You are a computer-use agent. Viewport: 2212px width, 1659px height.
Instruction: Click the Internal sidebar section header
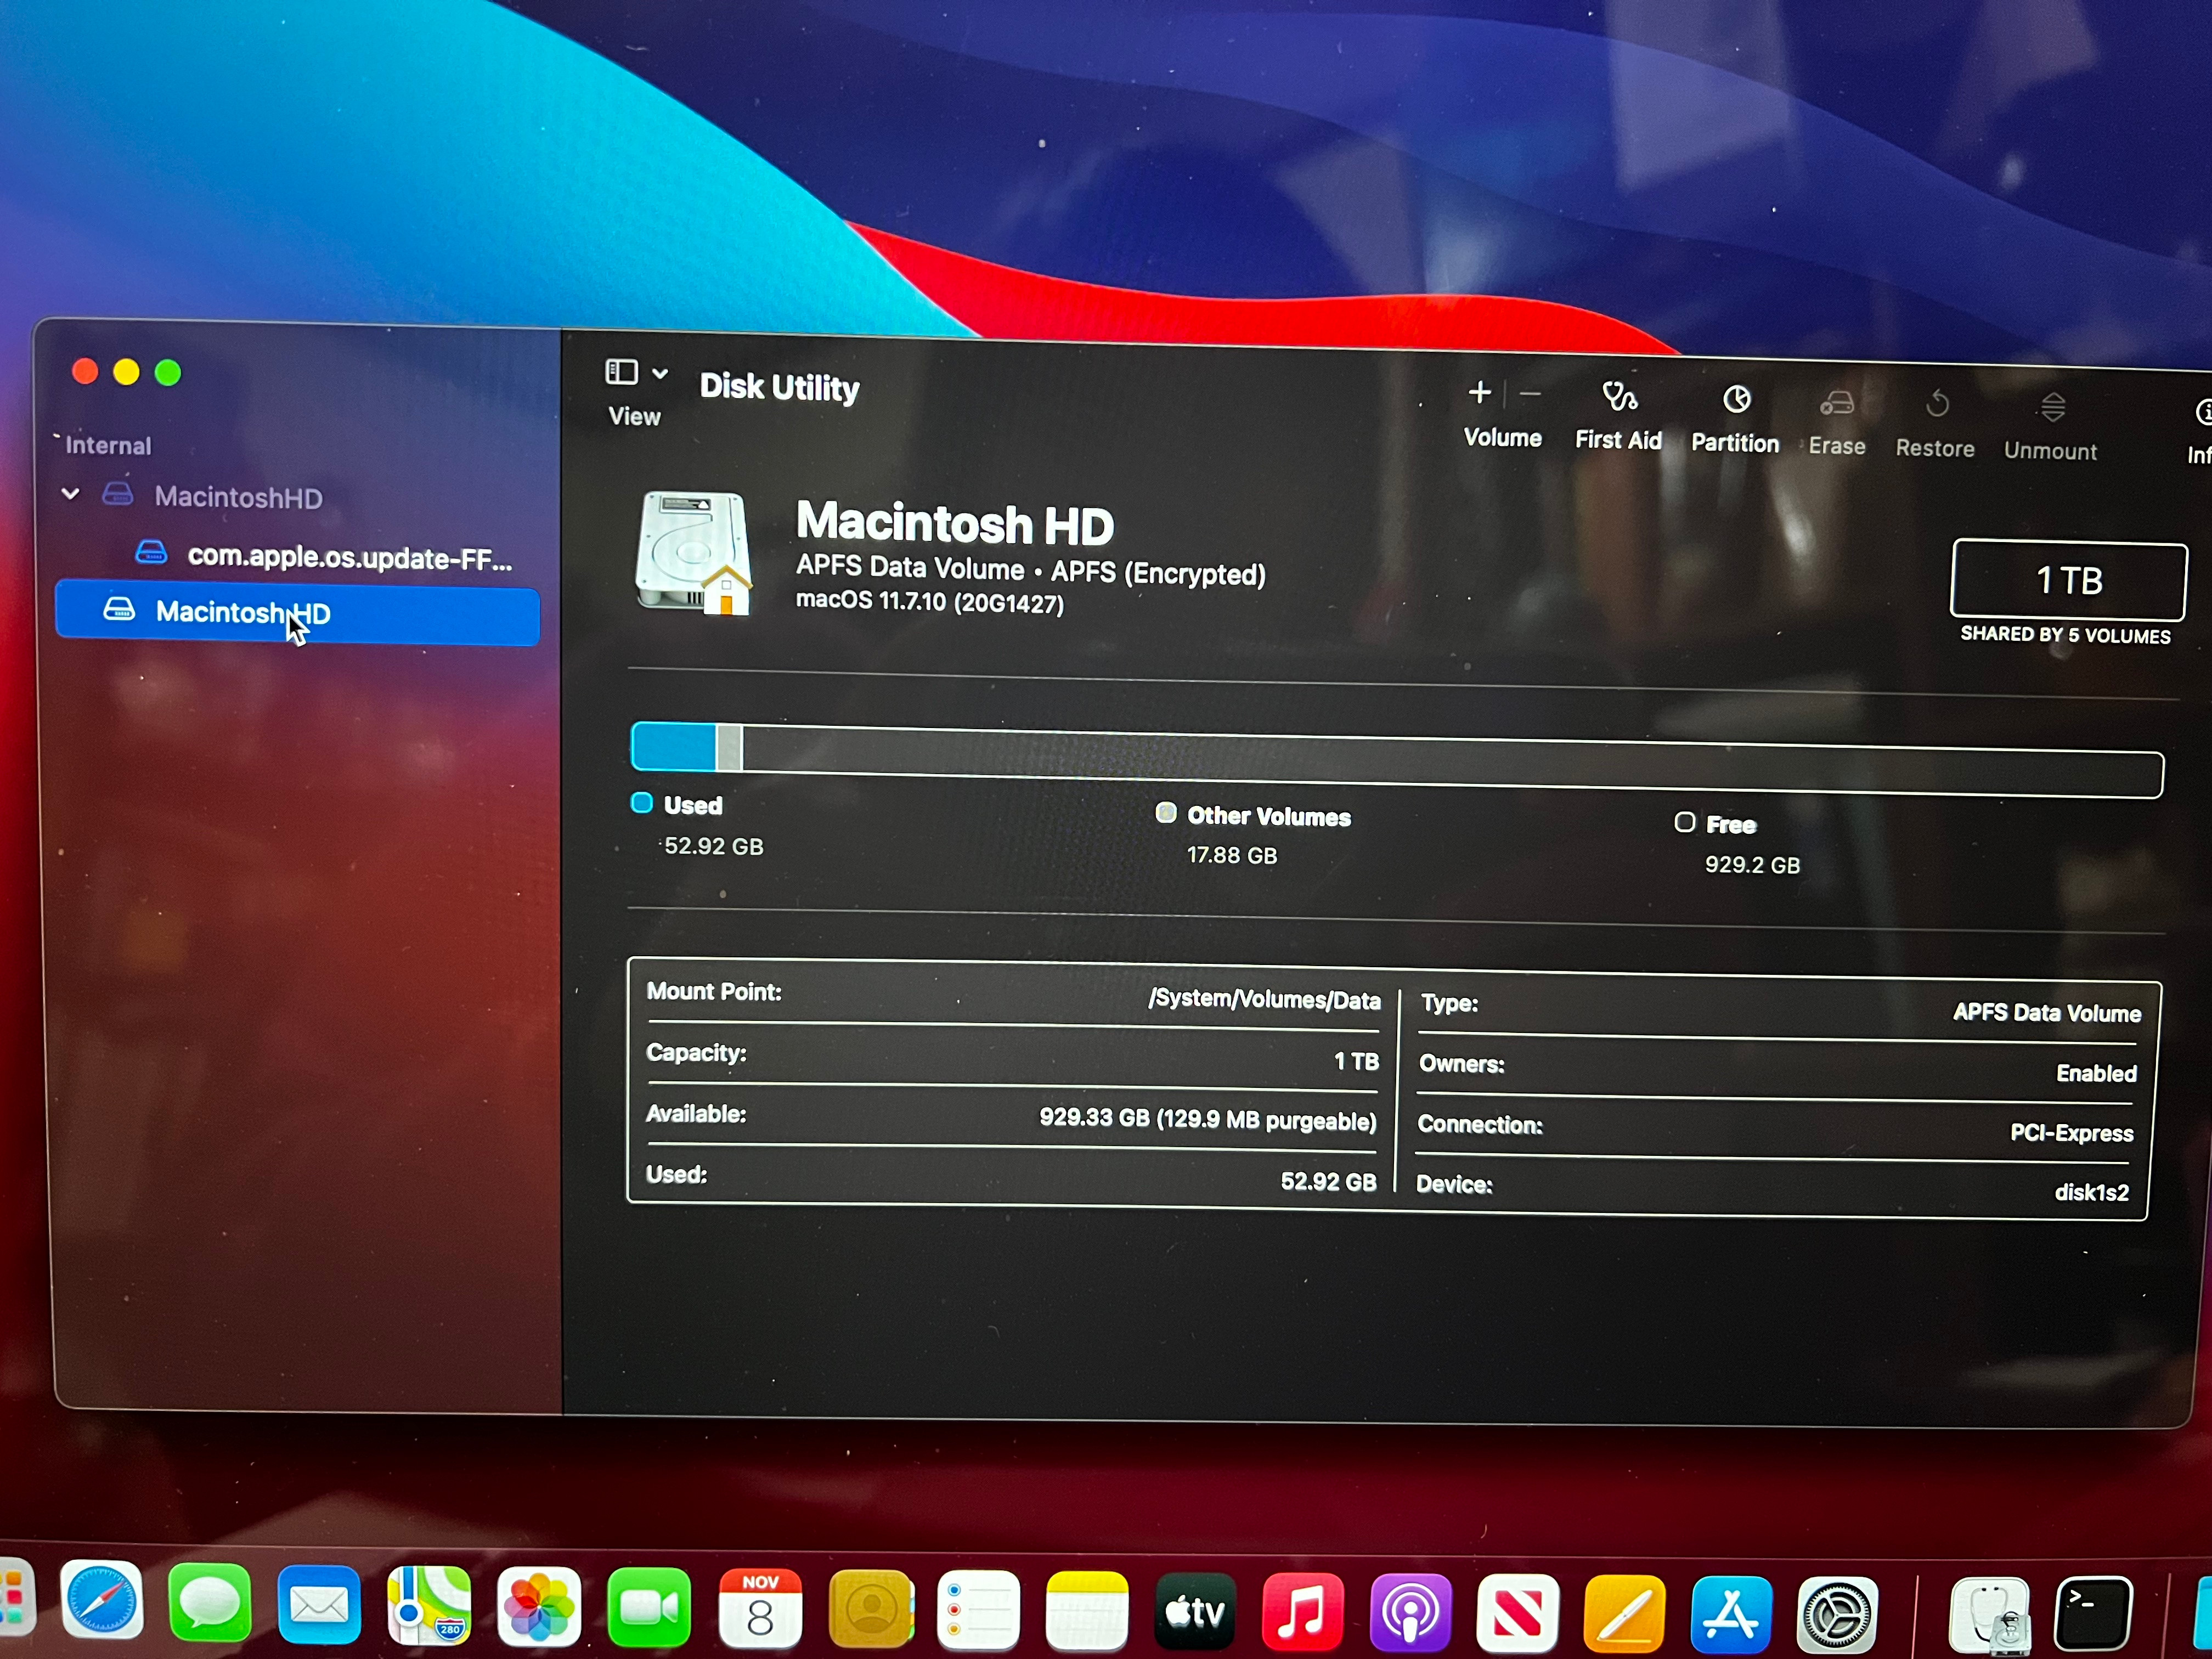tap(108, 445)
